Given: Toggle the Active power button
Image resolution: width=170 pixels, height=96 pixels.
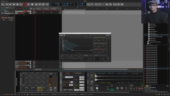Looking at the screenshot, I should click(9, 18).
